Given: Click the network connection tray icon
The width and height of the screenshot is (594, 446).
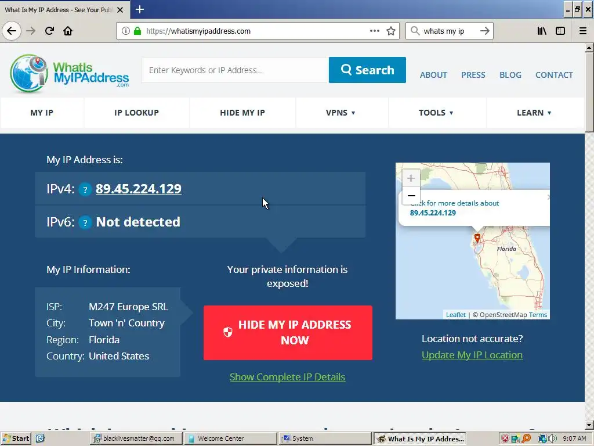Looking at the screenshot, I should [542, 438].
